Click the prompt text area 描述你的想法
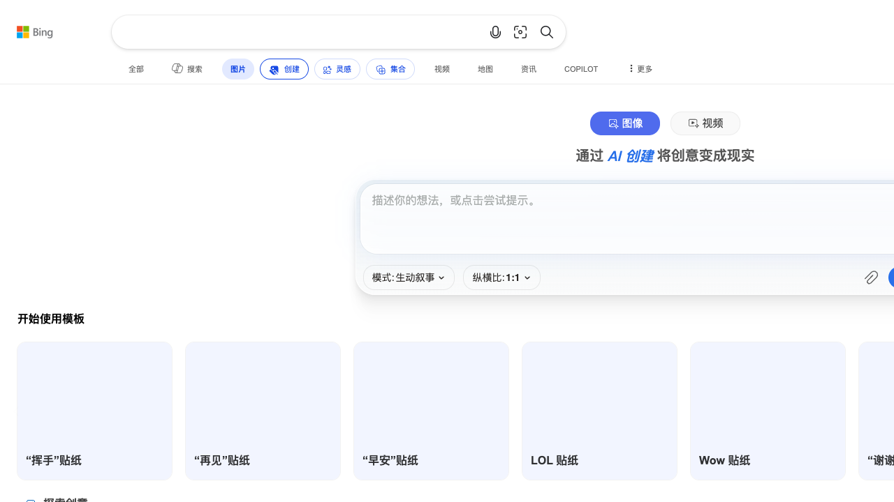894x502 pixels. click(x=627, y=219)
